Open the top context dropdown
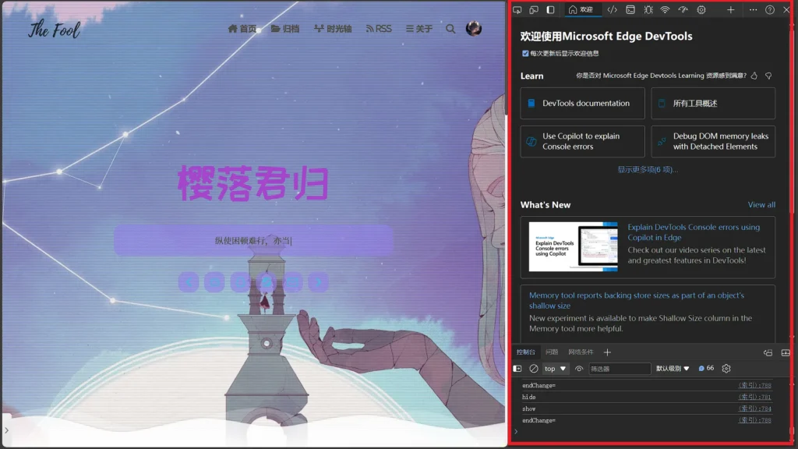Image resolution: width=798 pixels, height=449 pixels. pyautogui.click(x=555, y=369)
